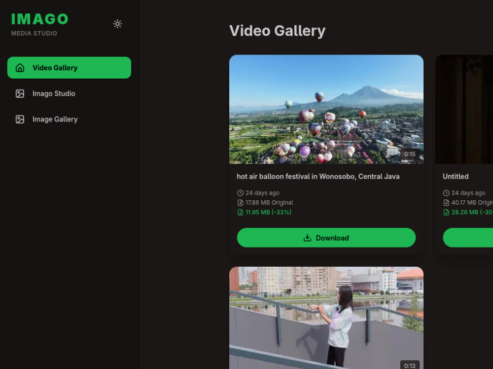The width and height of the screenshot is (493, 369).
Task: Open Image Gallery in the sidebar
Action: (x=69, y=119)
